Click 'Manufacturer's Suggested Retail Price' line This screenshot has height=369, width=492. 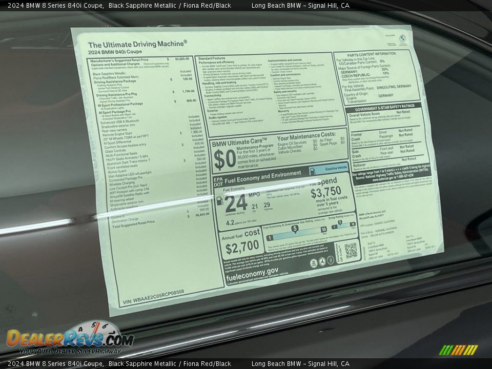tap(119, 60)
